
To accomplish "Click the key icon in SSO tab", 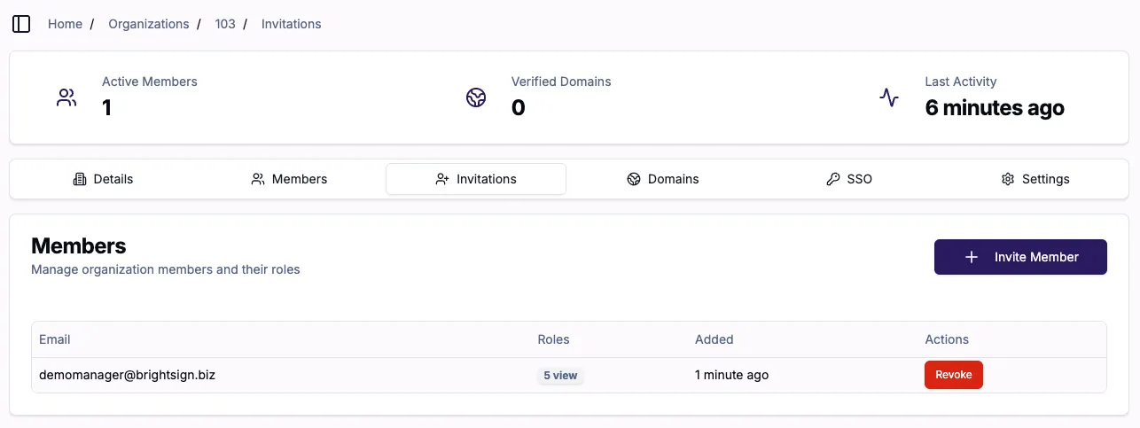I will [x=832, y=179].
